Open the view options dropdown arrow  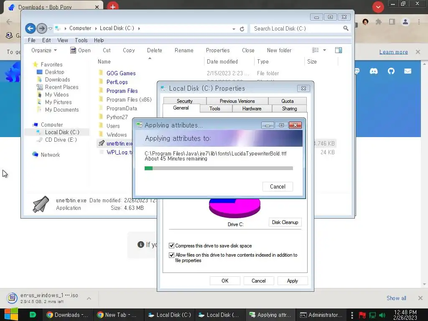(x=324, y=50)
